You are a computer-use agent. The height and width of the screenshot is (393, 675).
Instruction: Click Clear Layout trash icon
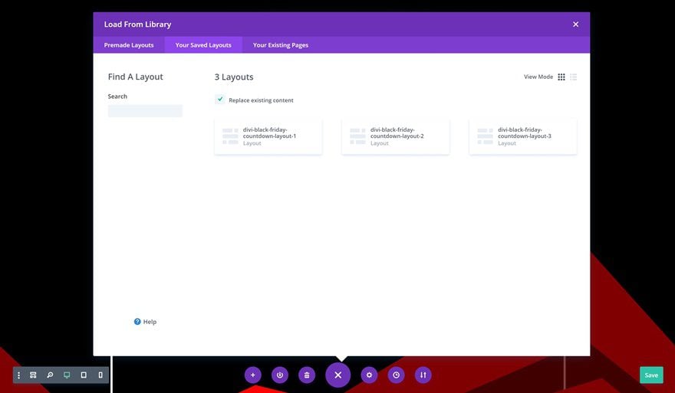307,375
